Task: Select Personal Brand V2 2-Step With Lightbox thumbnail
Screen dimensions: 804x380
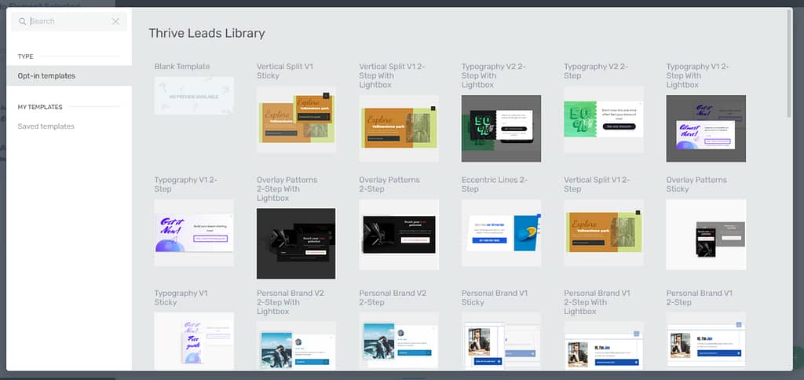Action: 296,345
